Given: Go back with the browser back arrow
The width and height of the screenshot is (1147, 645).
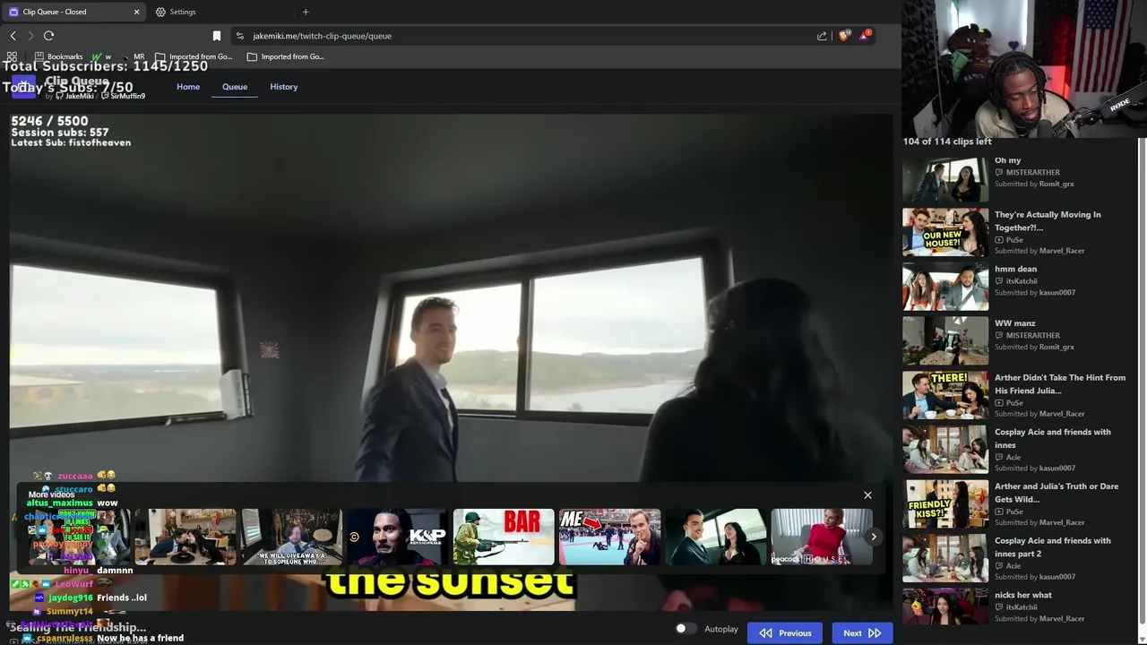Looking at the screenshot, I should click(13, 36).
